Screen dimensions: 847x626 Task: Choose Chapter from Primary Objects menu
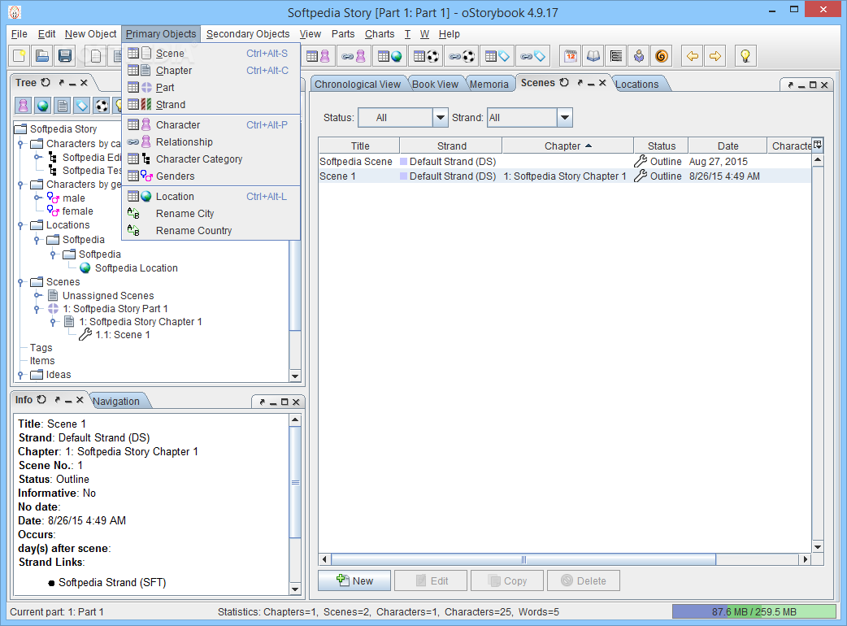[211, 70]
